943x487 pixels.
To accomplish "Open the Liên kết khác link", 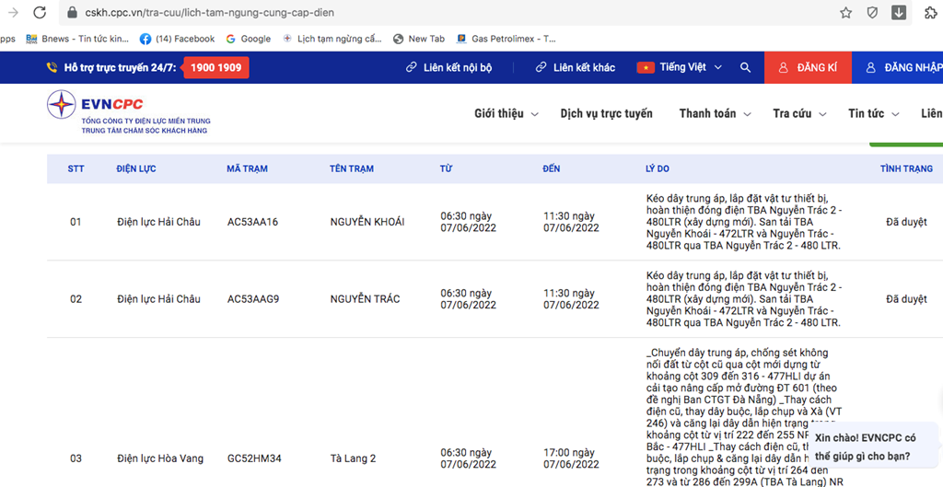I will click(x=576, y=68).
